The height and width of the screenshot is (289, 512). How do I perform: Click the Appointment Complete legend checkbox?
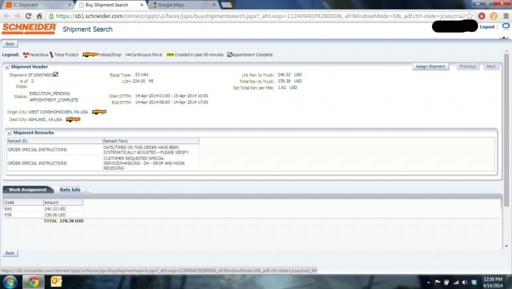230,55
